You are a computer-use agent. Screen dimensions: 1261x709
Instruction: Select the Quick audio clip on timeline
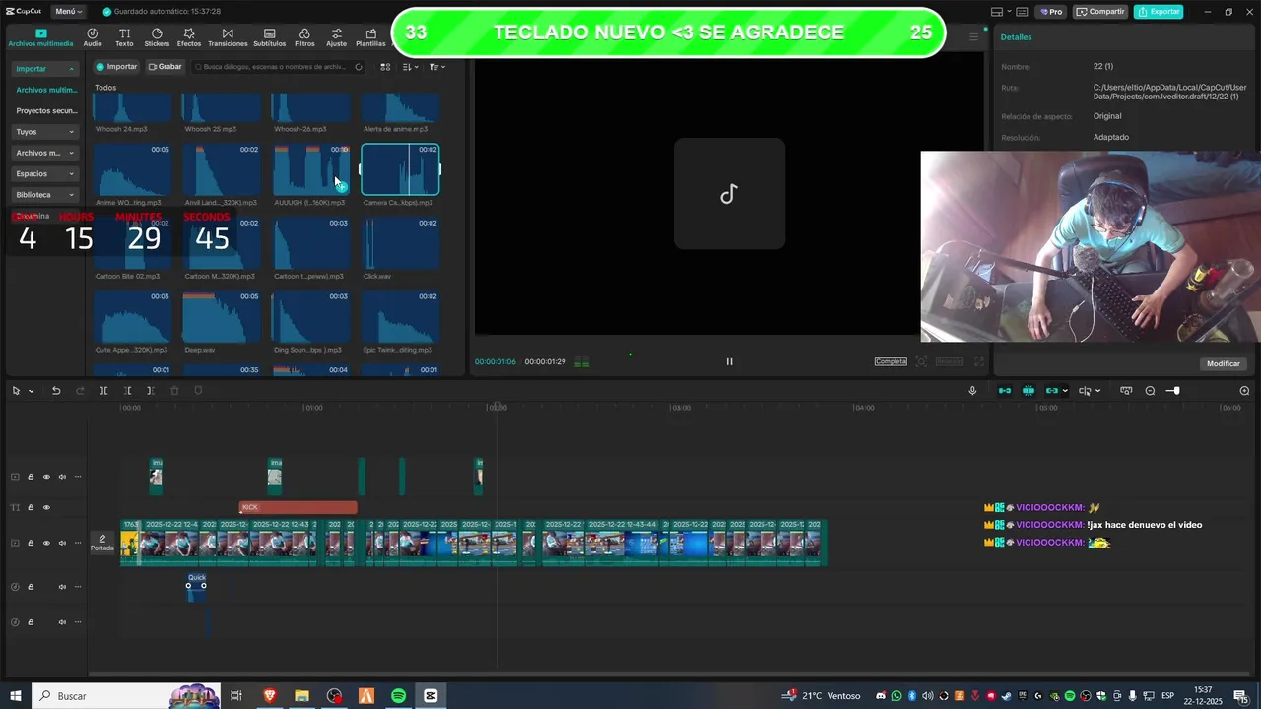pyautogui.click(x=197, y=586)
